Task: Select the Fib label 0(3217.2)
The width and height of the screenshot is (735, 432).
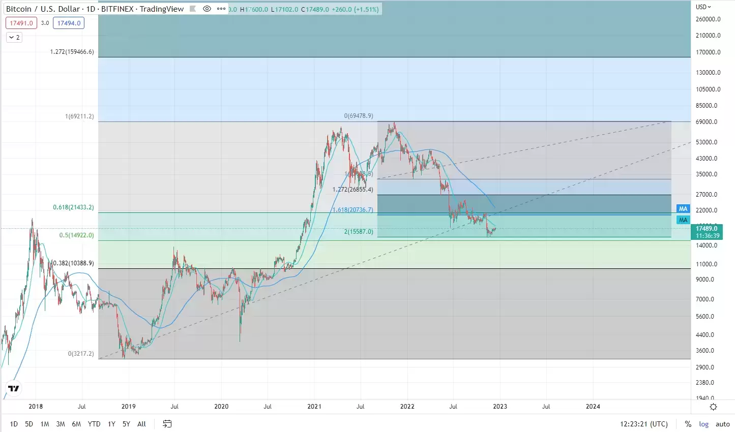Action: tap(81, 353)
